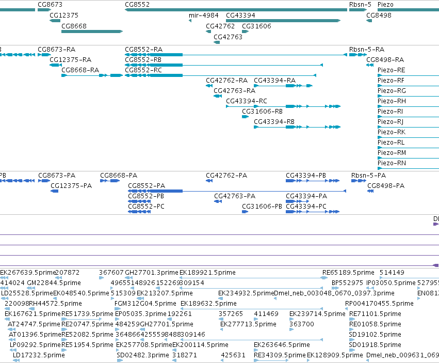
Task: Click transcript label CG8668-RA
Action: click(x=80, y=70)
